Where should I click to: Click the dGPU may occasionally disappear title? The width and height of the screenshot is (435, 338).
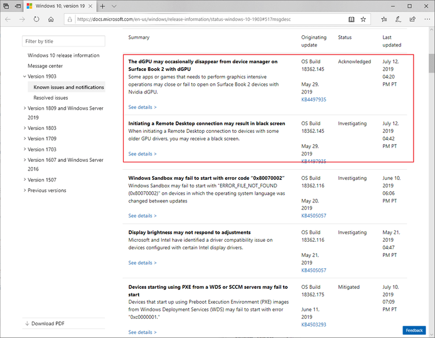203,66
